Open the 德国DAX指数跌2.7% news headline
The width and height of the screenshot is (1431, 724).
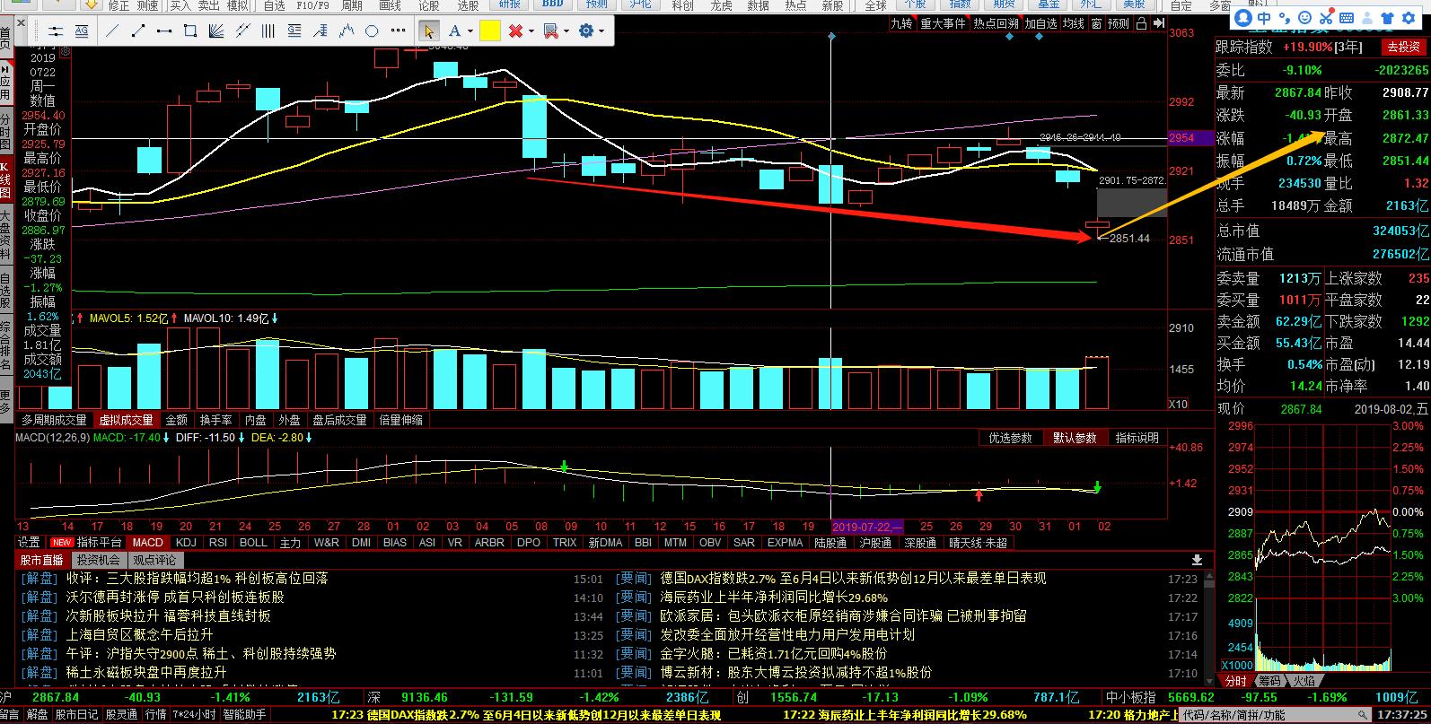point(853,579)
